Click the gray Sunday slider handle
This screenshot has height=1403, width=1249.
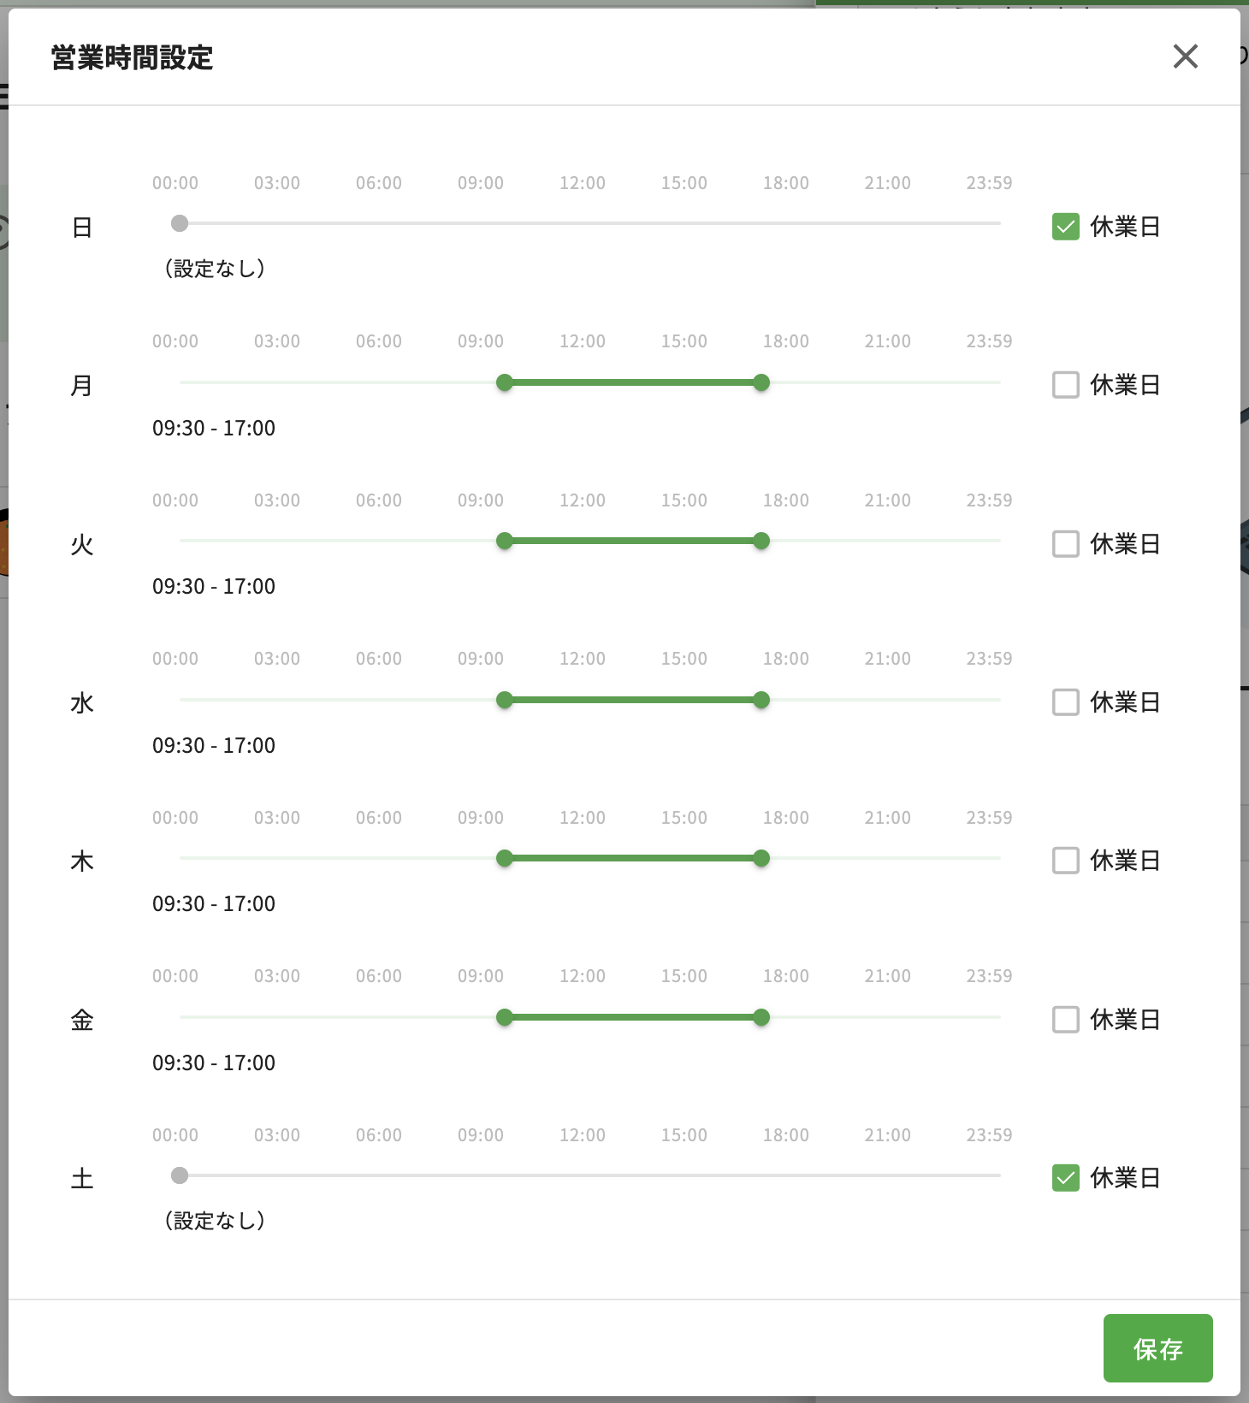(x=180, y=223)
